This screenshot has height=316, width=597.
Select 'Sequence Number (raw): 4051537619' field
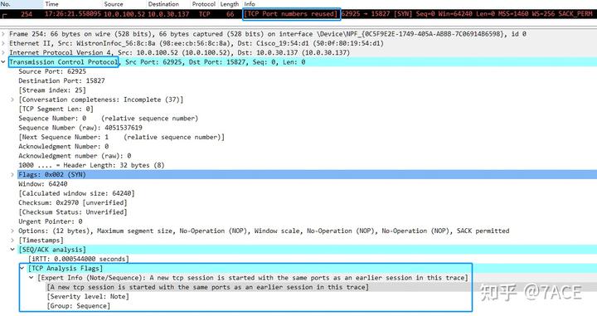click(80, 128)
